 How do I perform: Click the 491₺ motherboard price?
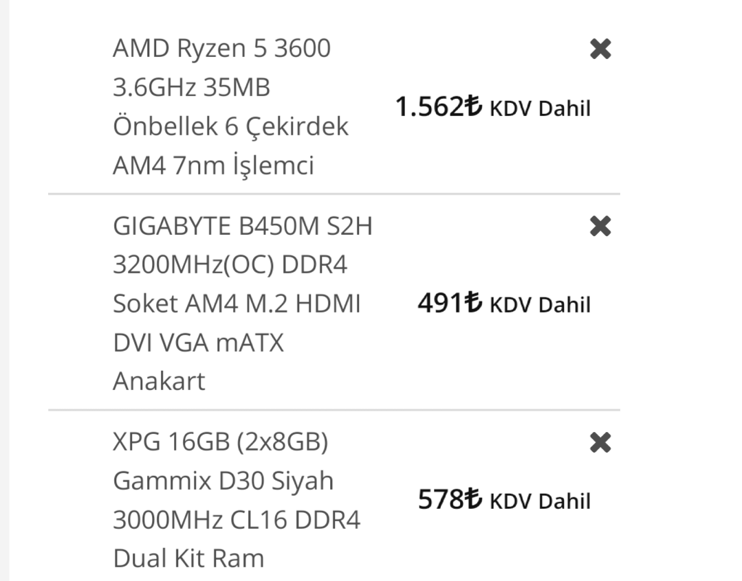point(449,303)
